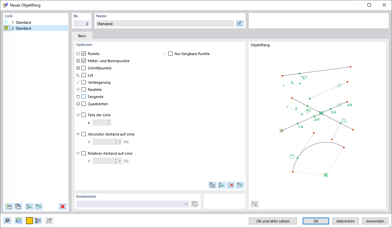Click the arrow beside the d field in [%]
The width and height of the screenshot is (392, 228).
[x=120, y=161]
